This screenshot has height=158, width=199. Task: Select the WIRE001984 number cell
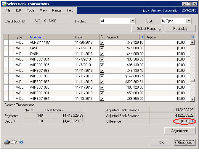pyautogui.click(x=52, y=59)
